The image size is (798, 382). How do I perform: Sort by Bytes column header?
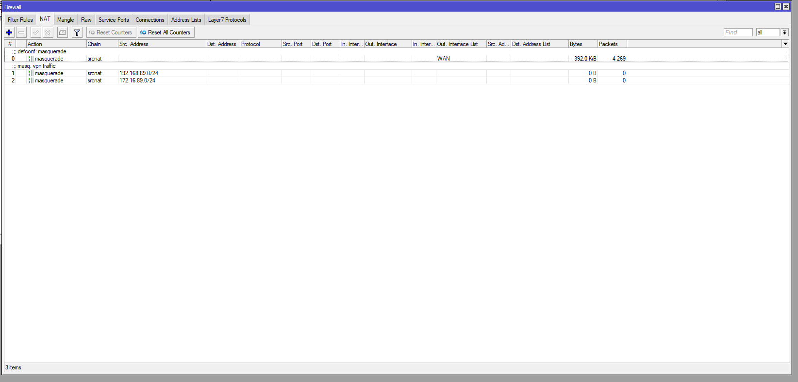[x=583, y=44]
